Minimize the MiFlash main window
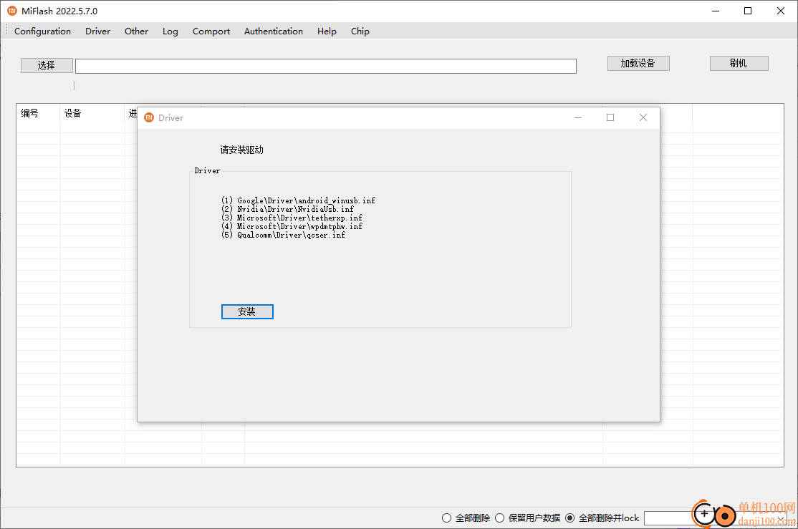798x529 pixels. 716,11
